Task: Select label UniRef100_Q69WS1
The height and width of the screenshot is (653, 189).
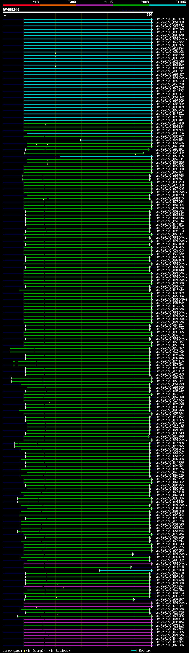Action: [x=170, y=212]
